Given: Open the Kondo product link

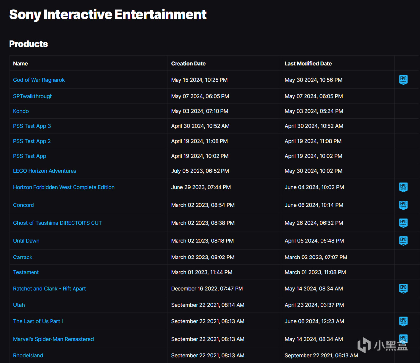Looking at the screenshot, I should click(x=21, y=111).
